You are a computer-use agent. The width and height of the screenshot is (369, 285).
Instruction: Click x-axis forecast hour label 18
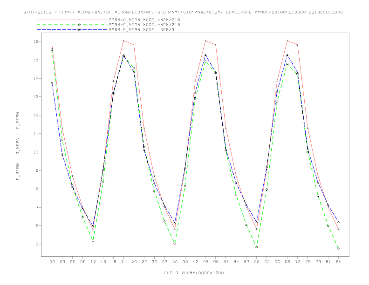pos(113,262)
